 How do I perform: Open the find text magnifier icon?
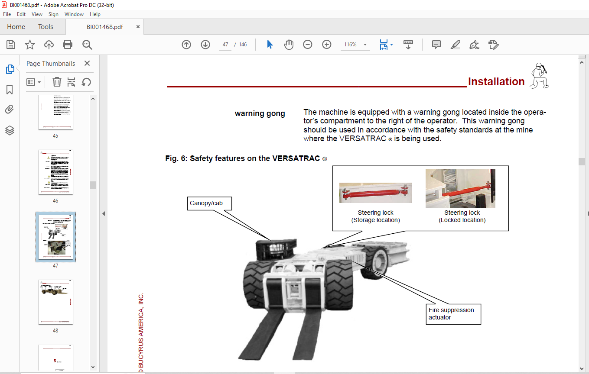87,45
